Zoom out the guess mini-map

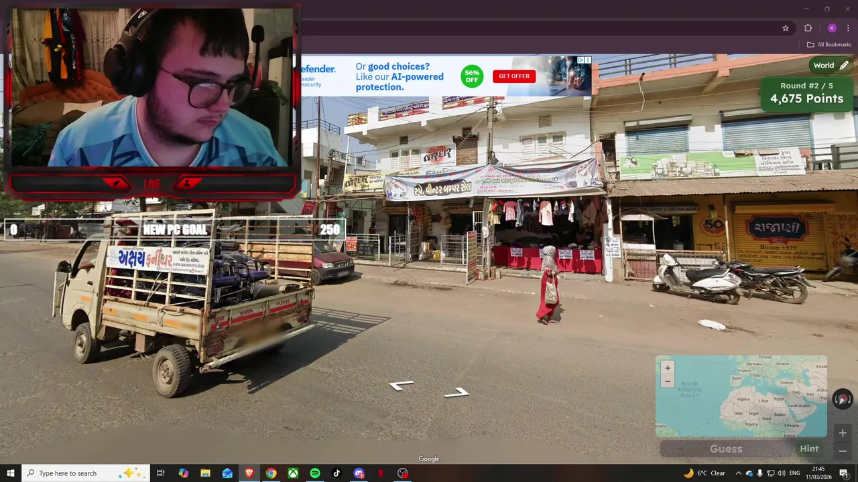pos(667,382)
